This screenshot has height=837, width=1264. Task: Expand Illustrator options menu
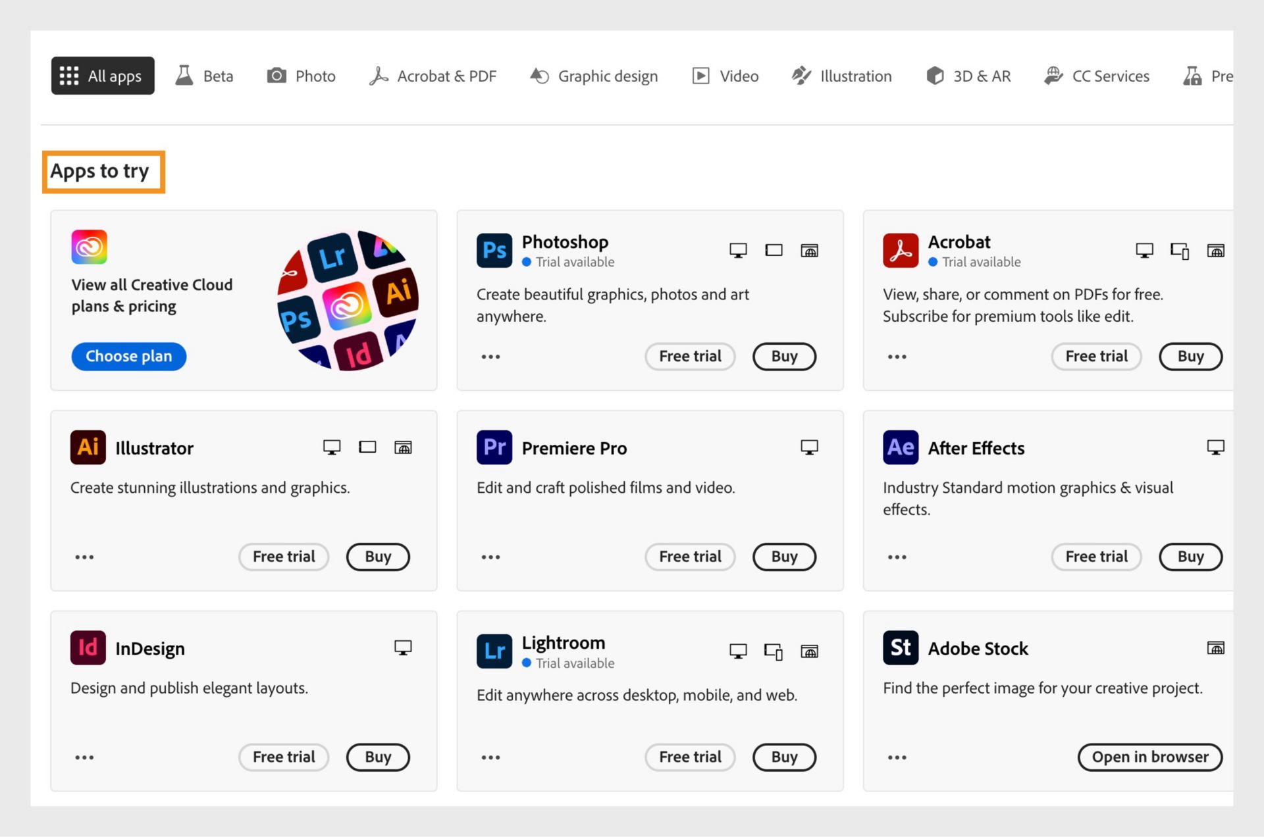[83, 555]
